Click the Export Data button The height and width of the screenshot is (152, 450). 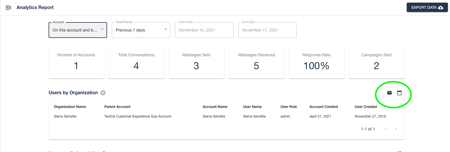point(427,8)
